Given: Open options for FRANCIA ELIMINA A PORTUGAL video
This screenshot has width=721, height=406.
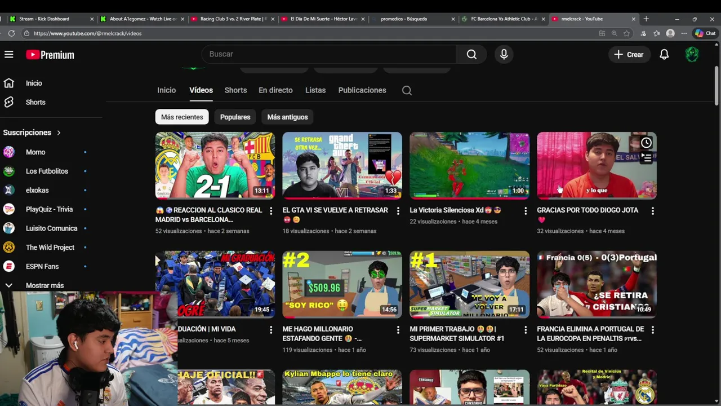Looking at the screenshot, I should tap(653, 330).
